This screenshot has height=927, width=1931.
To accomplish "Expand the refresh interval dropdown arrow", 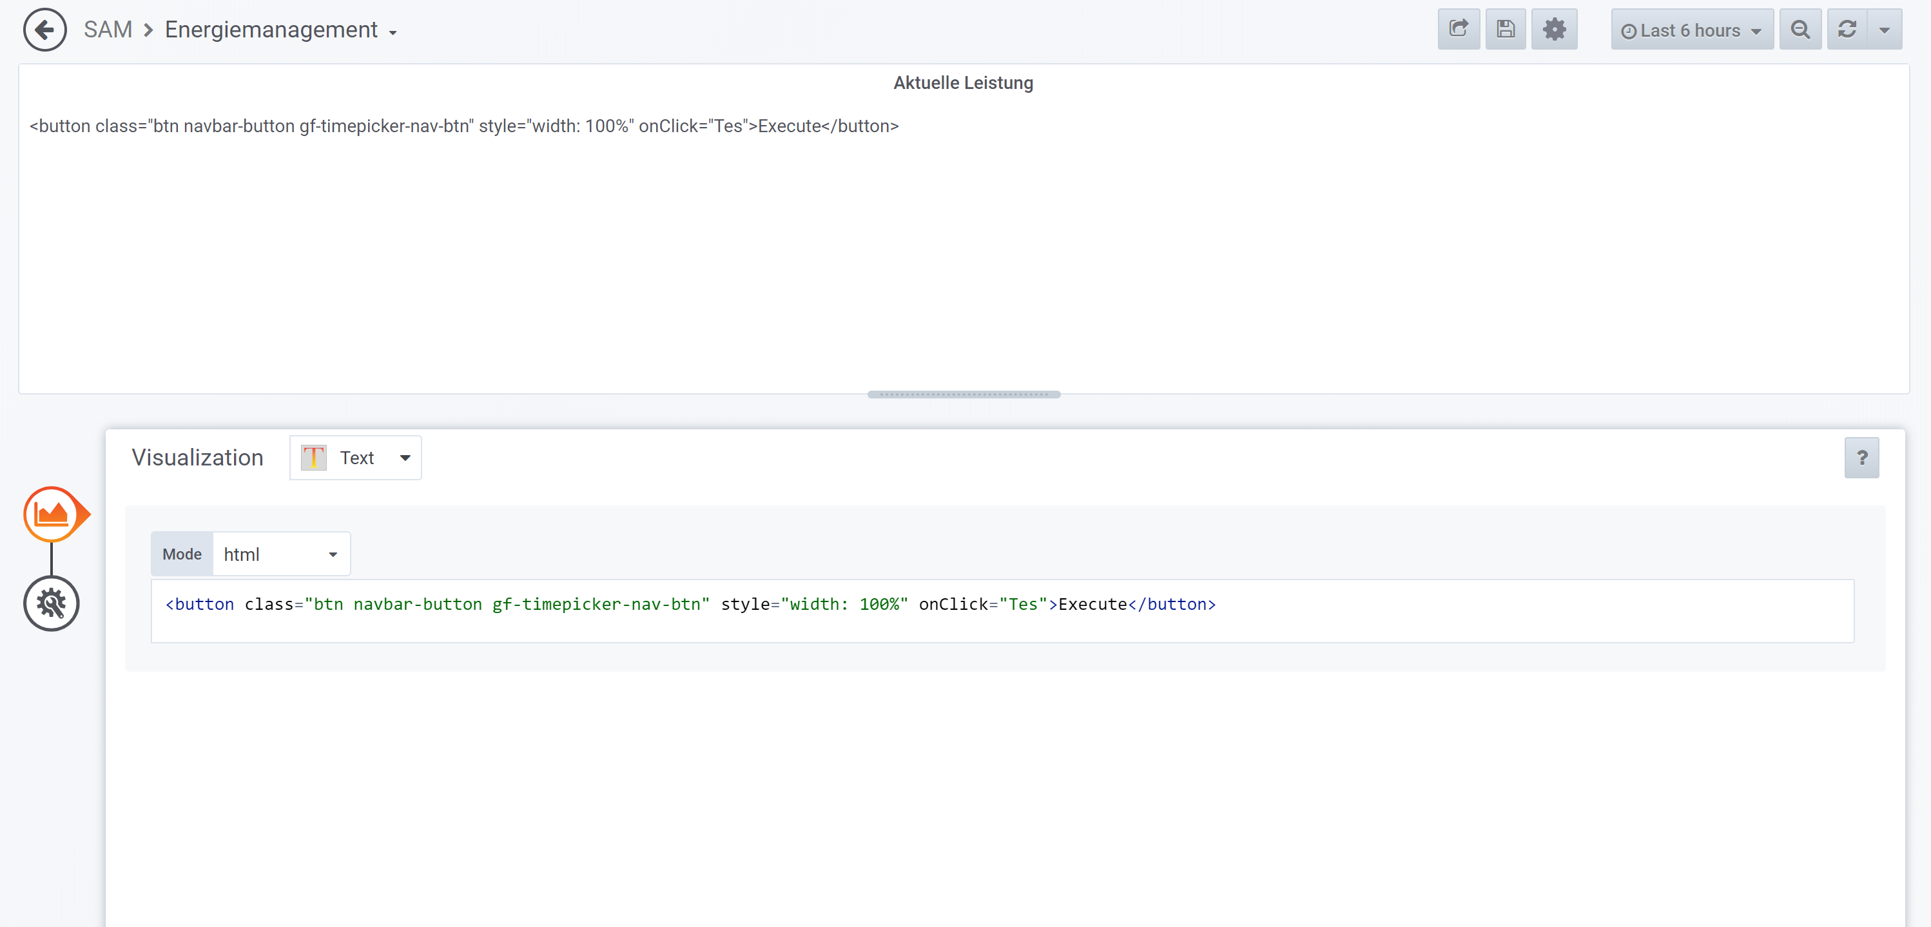I will [1884, 30].
